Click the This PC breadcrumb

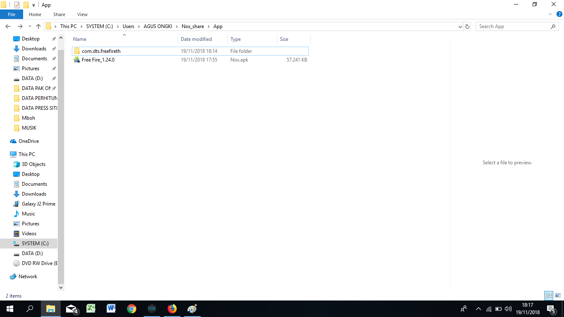69,26
